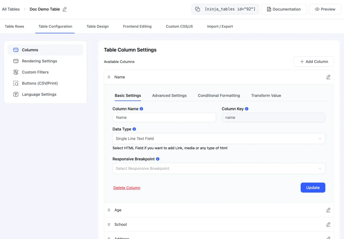Image resolution: width=344 pixels, height=239 pixels.
Task: Click the edit pencil for Age column
Action: [x=328, y=210]
